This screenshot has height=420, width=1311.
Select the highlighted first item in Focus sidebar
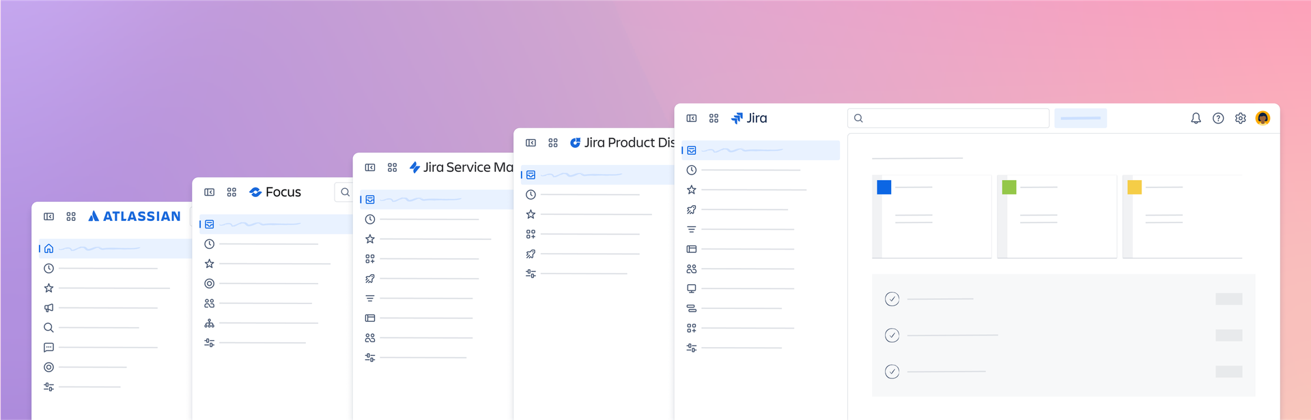pyautogui.click(x=276, y=224)
